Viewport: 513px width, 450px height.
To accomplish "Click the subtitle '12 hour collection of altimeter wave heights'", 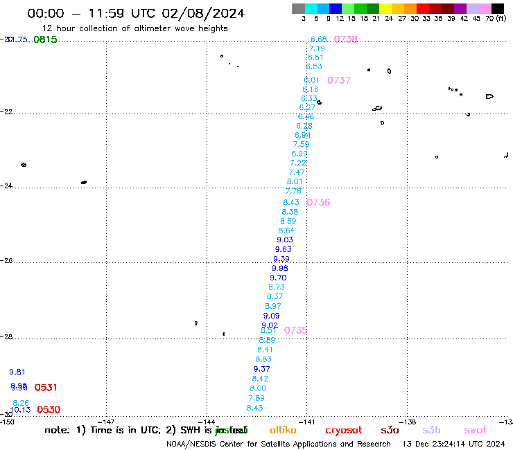I will click(134, 28).
